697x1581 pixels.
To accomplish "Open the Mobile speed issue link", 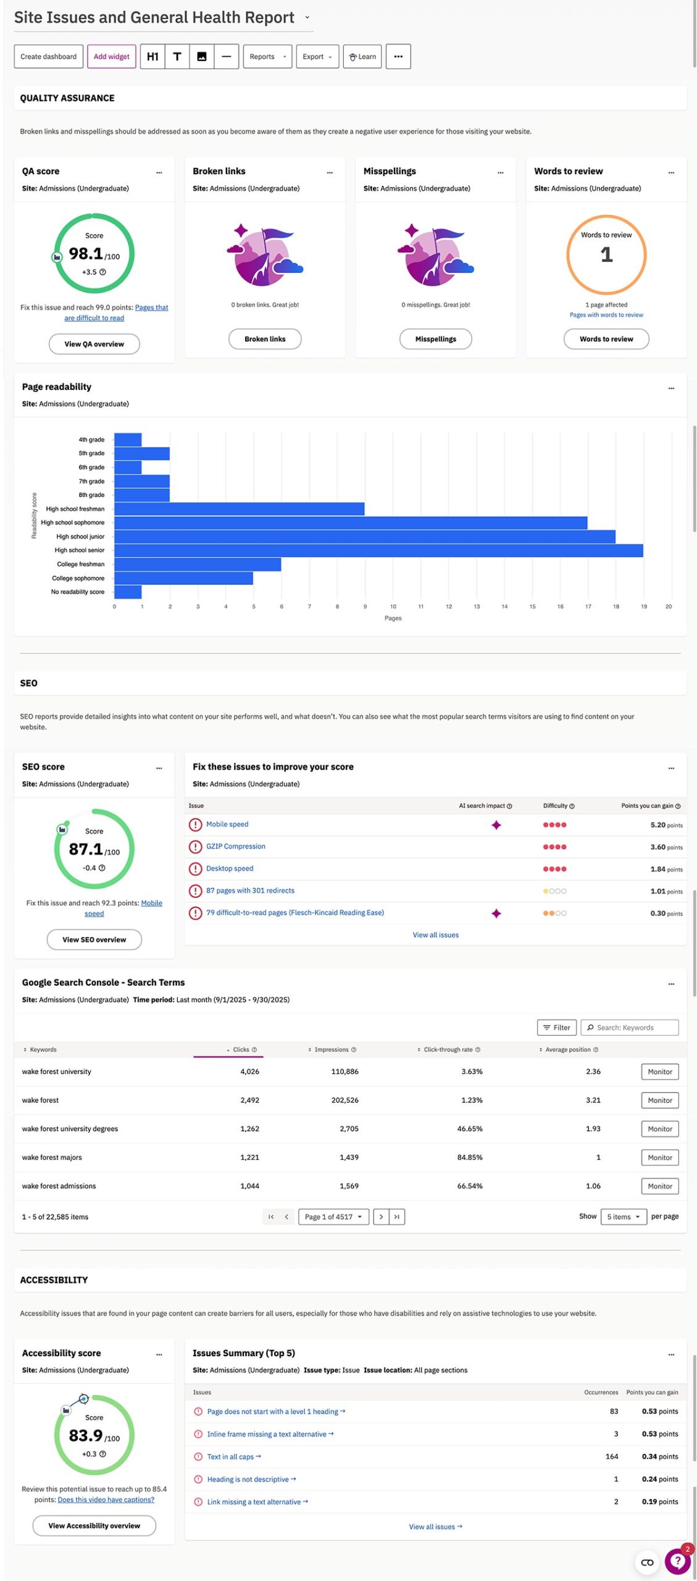I will [x=227, y=824].
